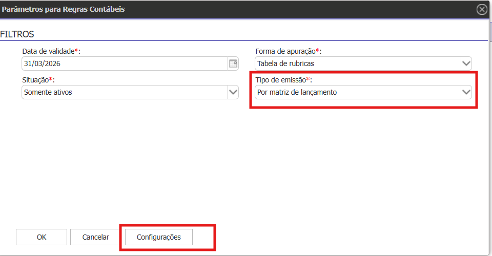This screenshot has height=256, width=492.
Task: Open the calendar picker for Data de validade
Action: 233,63
